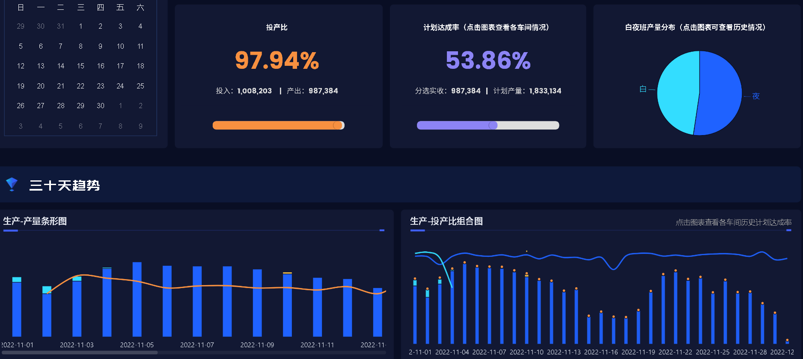
Task: Click the 2022-11-28 axis label in 投产比组合图
Action: coord(750,352)
